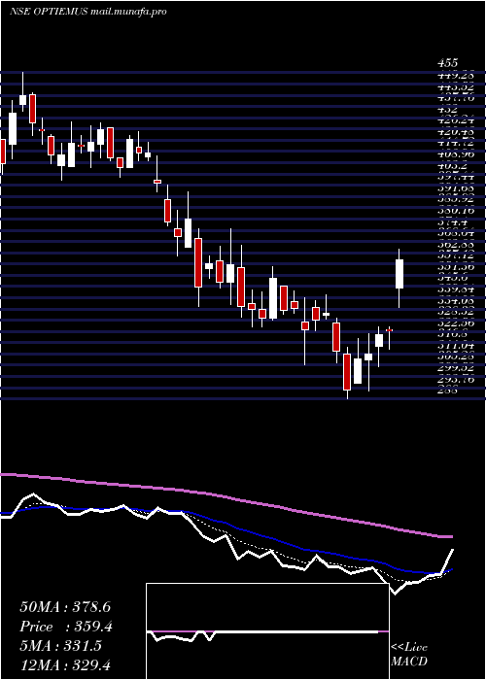Click the 432 price axis label

(448, 109)
